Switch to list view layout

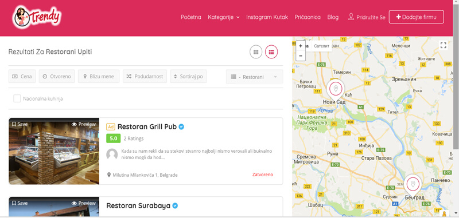pyautogui.click(x=271, y=52)
